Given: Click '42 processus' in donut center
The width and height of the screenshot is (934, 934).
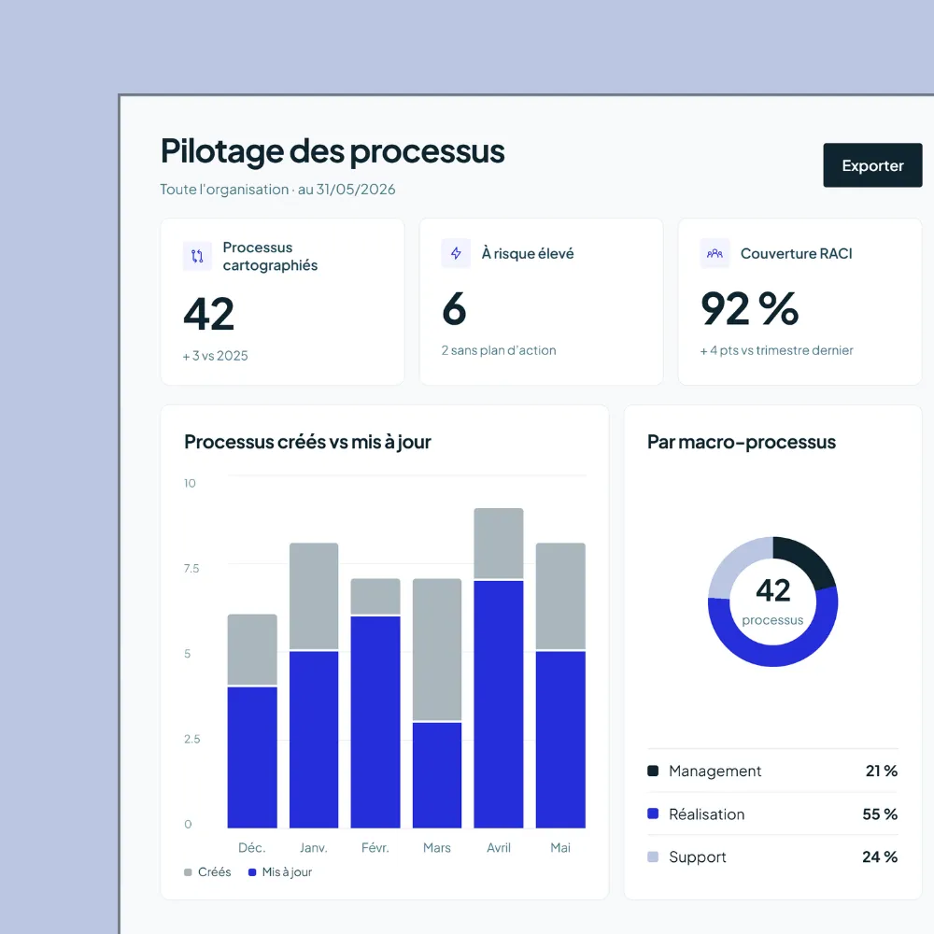Looking at the screenshot, I should [772, 601].
